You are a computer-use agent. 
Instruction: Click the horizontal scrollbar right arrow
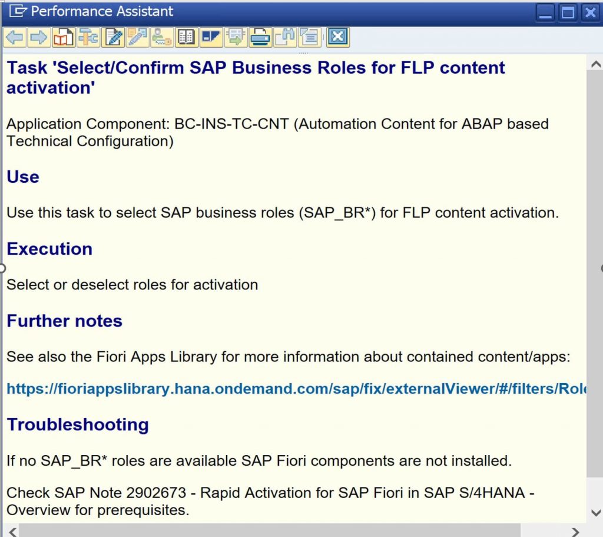575,532
